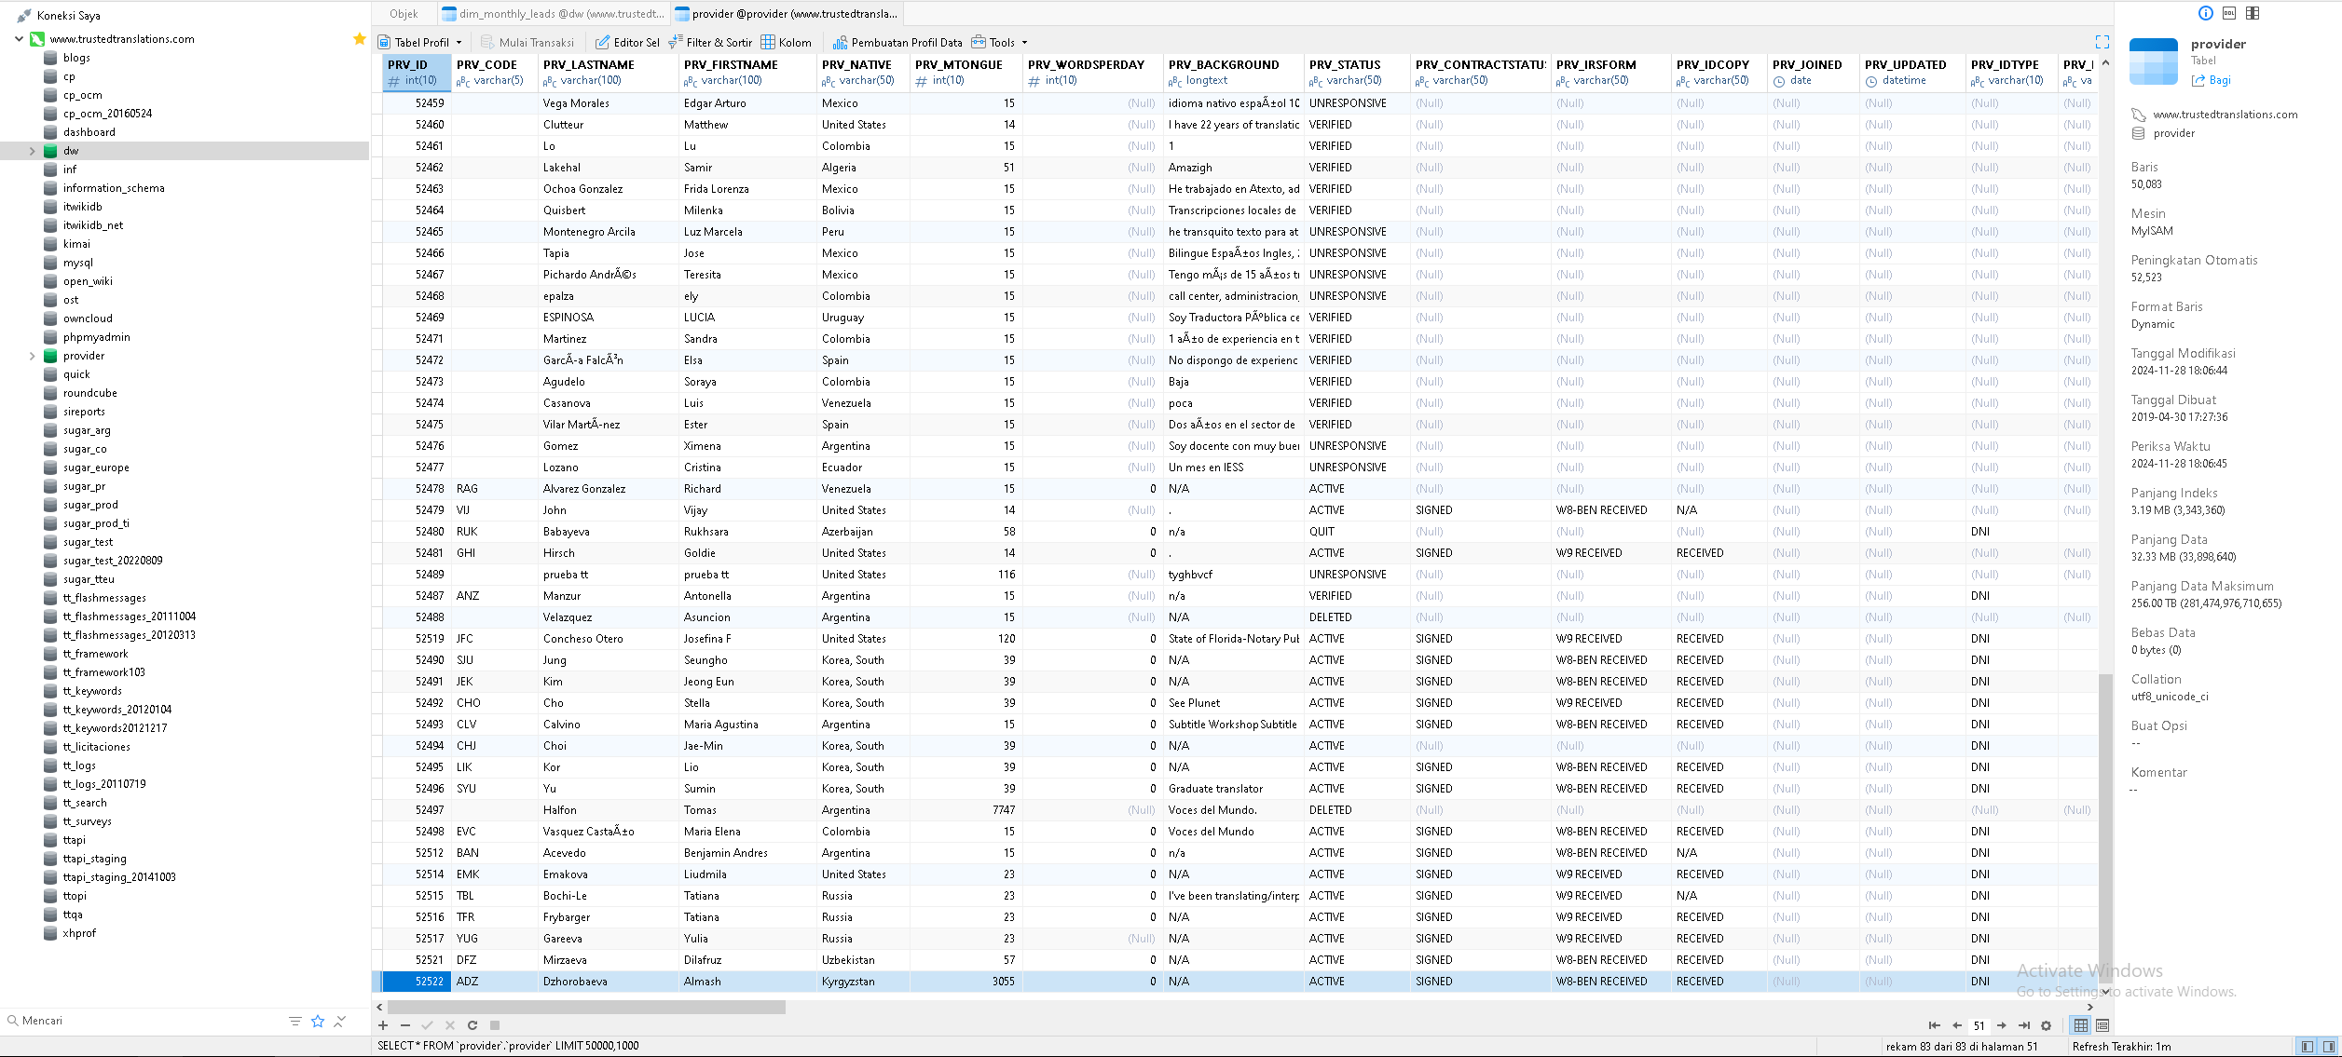Open the Editor Sel tool
The width and height of the screenshot is (2342, 1057).
pos(627,42)
